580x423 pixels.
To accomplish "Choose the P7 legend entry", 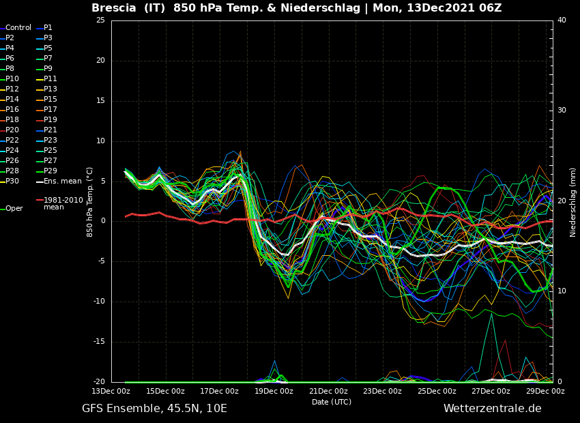I will 44,59.
